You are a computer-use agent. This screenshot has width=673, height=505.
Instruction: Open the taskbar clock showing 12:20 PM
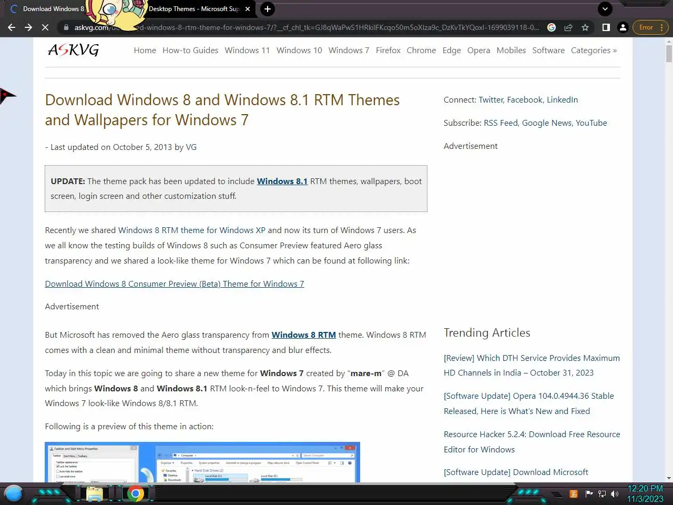(x=645, y=493)
